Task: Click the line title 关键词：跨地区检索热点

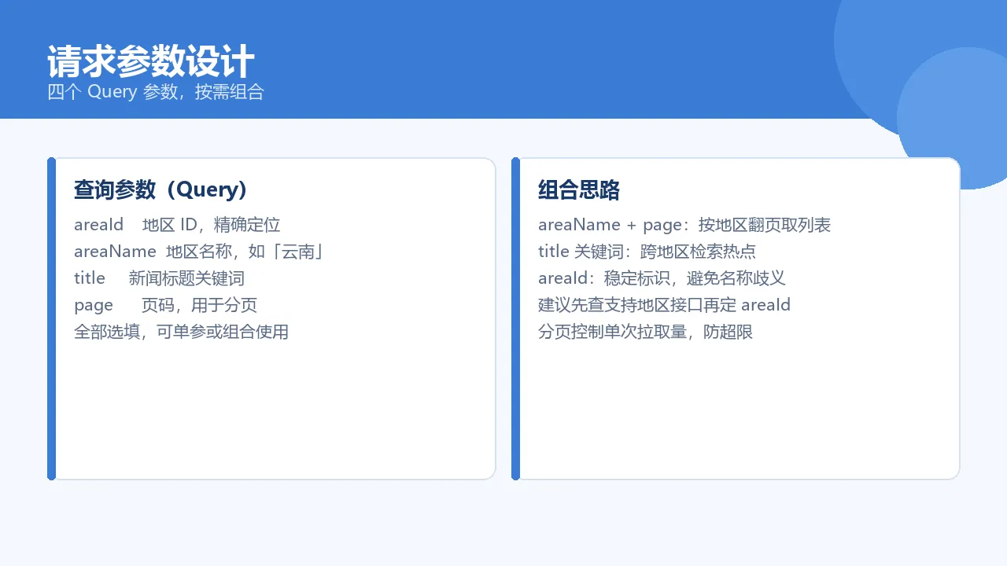Action: (x=647, y=252)
